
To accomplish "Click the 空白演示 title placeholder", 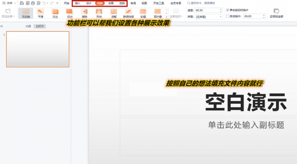I will pyautogui.click(x=246, y=102).
